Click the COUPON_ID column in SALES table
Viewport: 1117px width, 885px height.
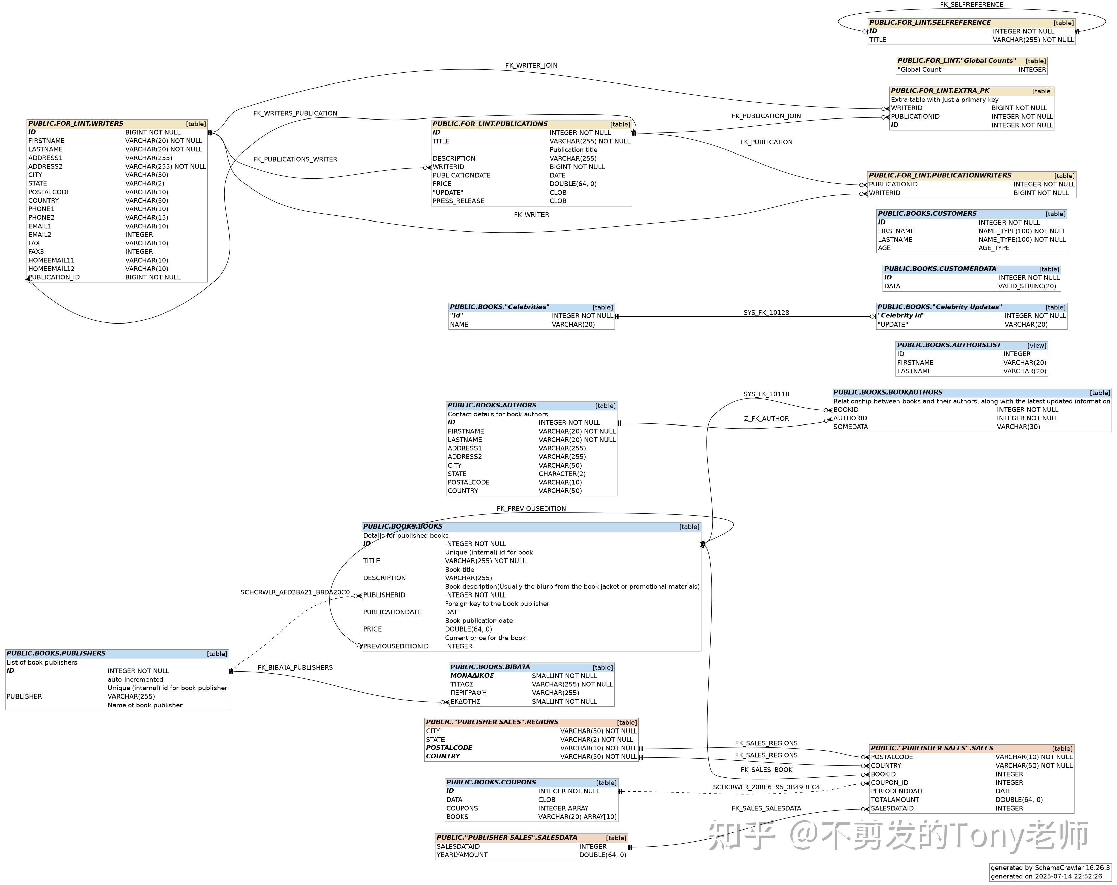click(889, 783)
